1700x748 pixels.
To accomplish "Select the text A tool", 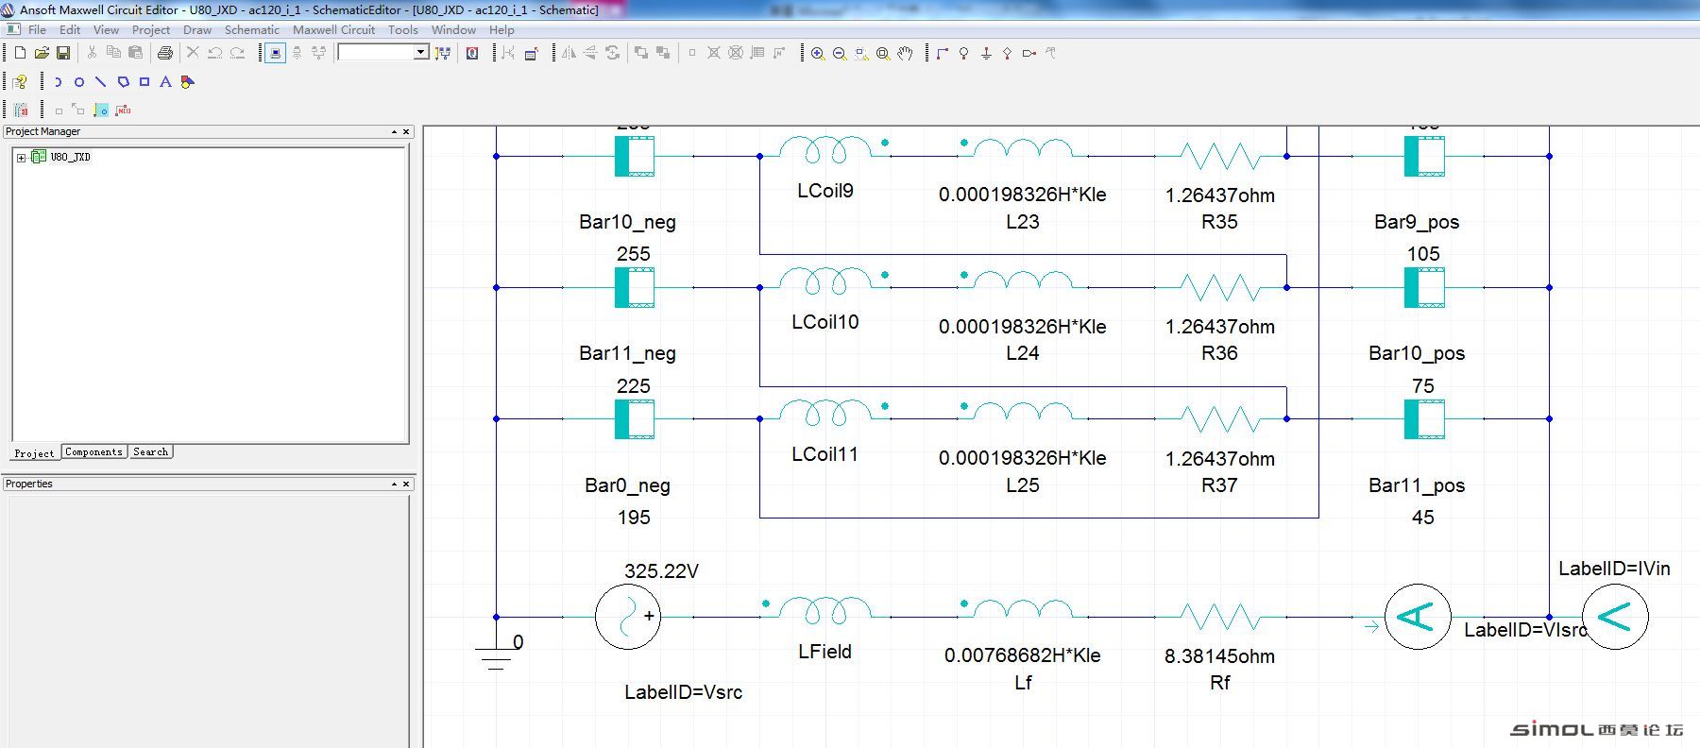I will (165, 82).
